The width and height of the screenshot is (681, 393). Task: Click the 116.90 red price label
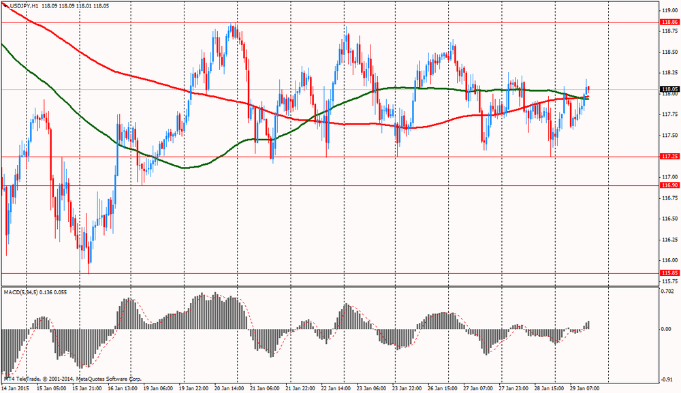tap(669, 185)
